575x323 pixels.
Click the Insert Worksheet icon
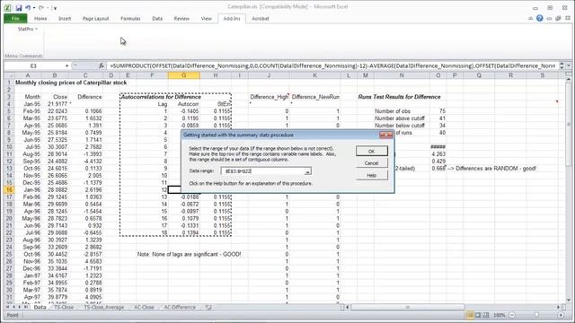208,307
